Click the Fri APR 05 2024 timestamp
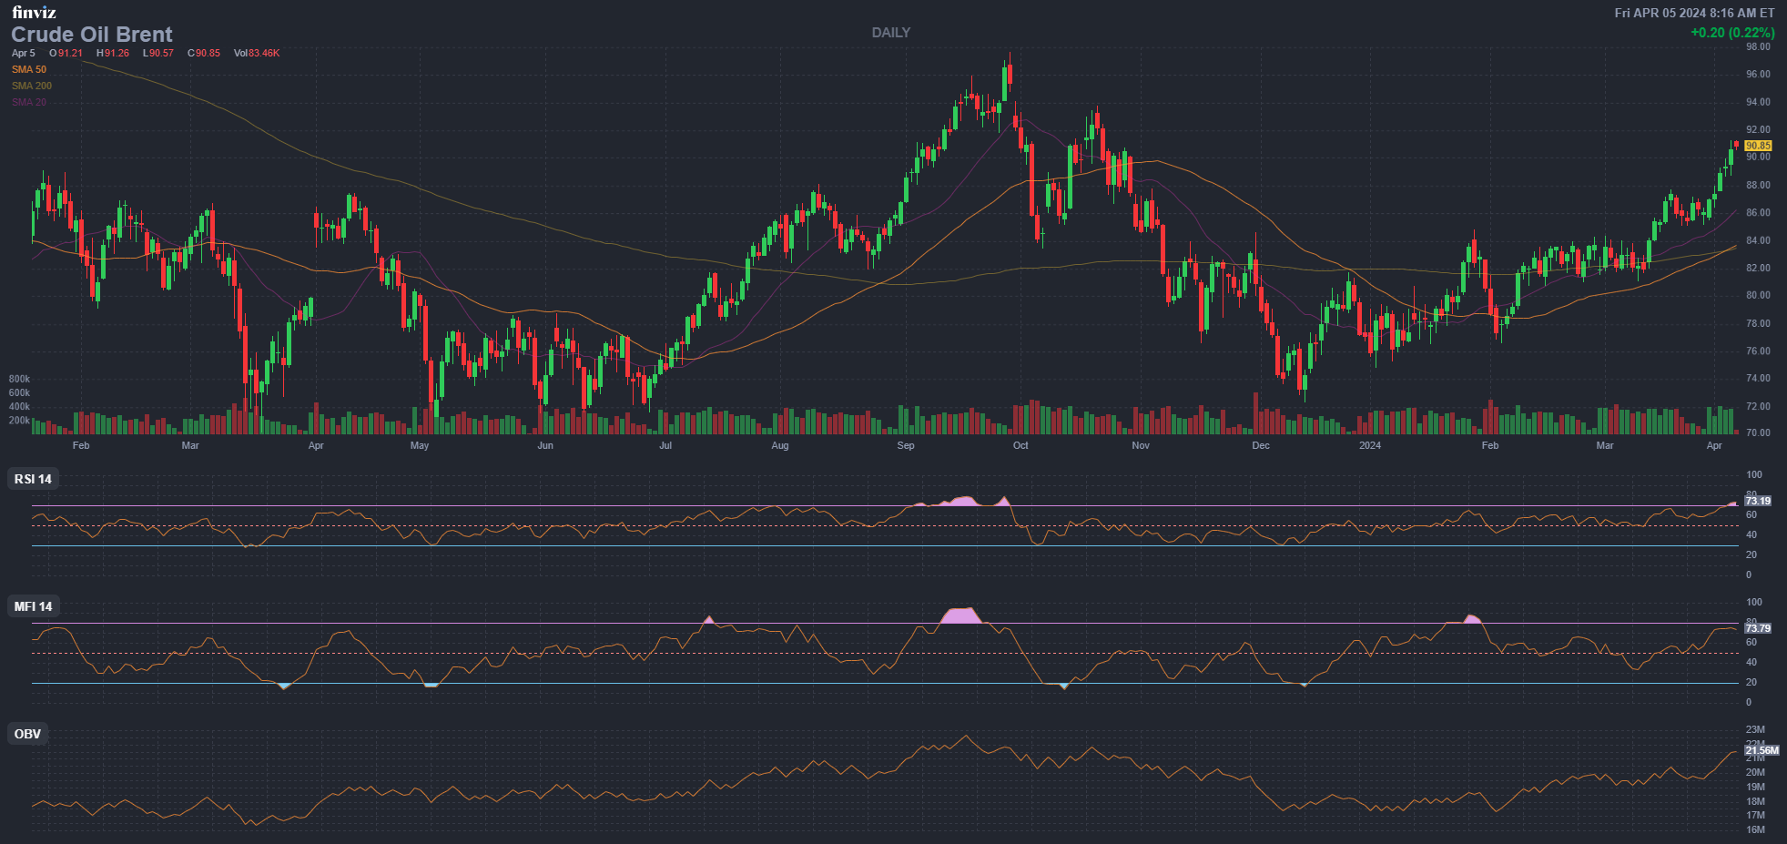 click(x=1694, y=13)
